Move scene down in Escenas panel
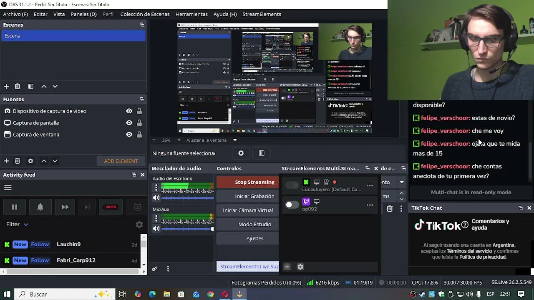Viewport: 534px width, 300px height. [x=55, y=86]
